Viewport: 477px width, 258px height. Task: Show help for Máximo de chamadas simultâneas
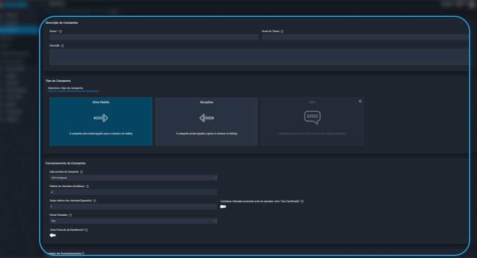(x=87, y=186)
